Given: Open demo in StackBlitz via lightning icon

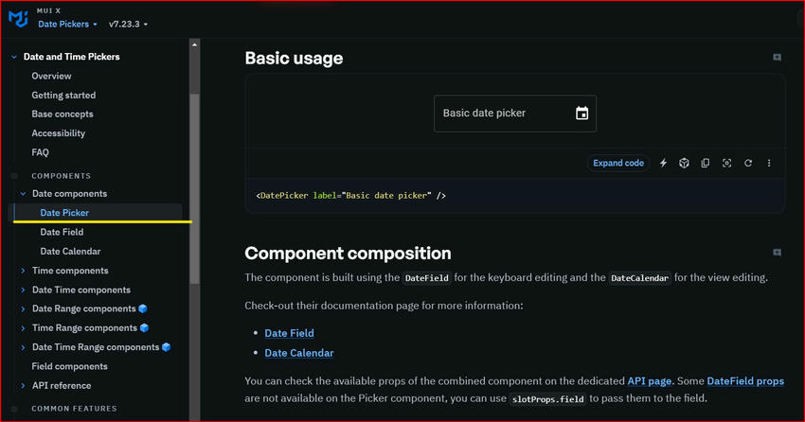Looking at the screenshot, I should tap(663, 163).
